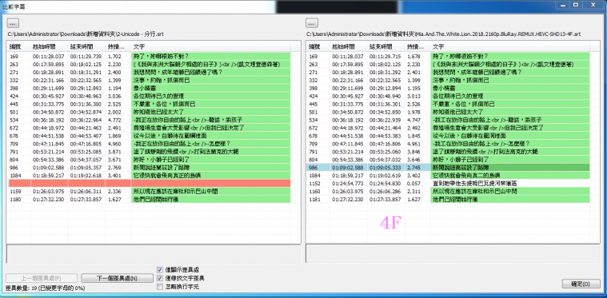
Task: Select right row 1152 starting 01:24:54.773
Action: 449,183
